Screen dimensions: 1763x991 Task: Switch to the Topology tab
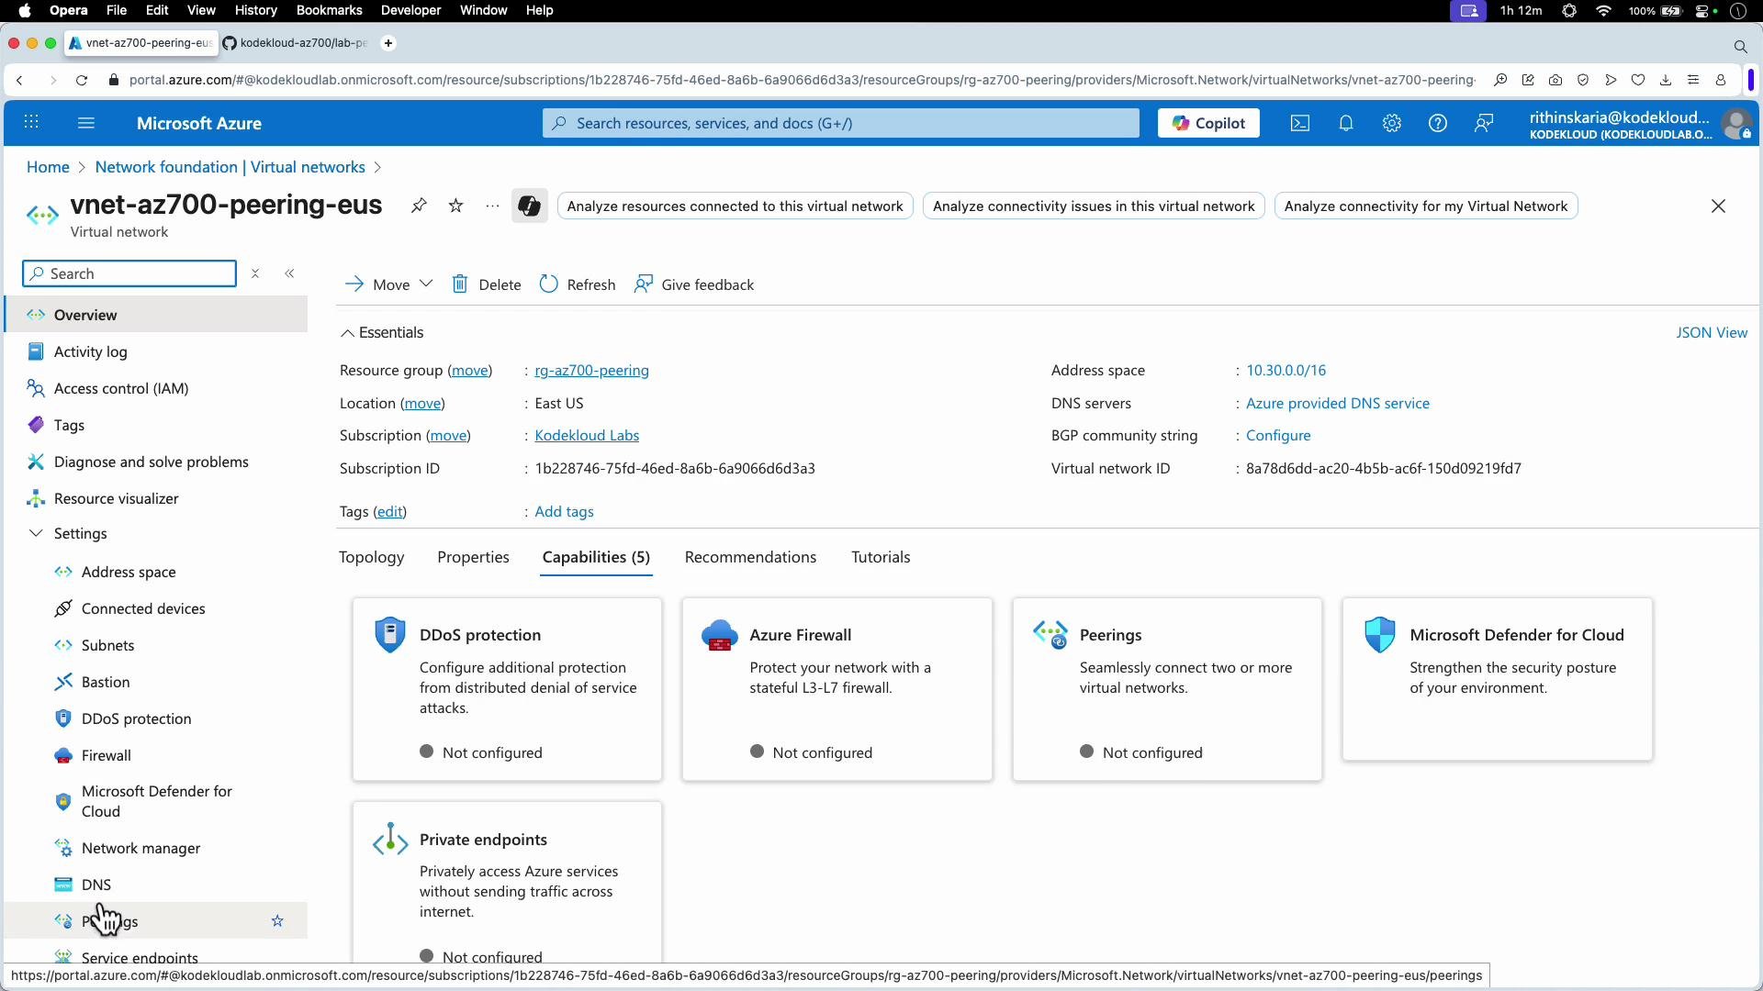tap(371, 557)
